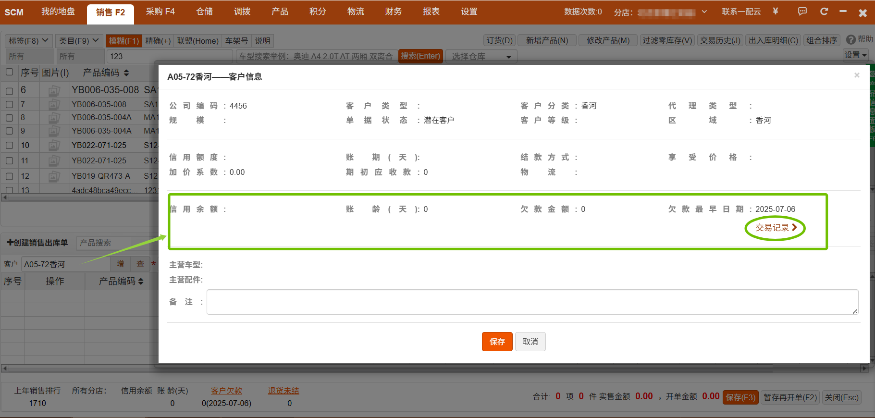Open the 选择仓库 warehouse dropdown
This screenshot has width=875, height=418.
481,57
